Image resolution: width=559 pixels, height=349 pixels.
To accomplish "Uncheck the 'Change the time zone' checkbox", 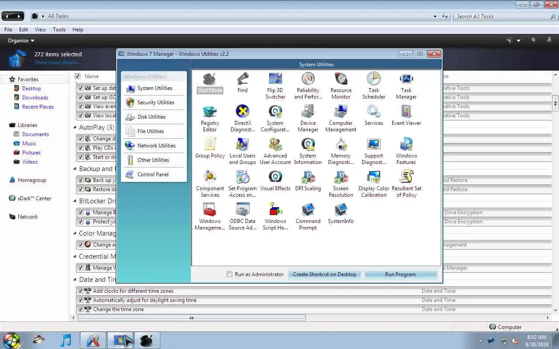I will point(80,309).
